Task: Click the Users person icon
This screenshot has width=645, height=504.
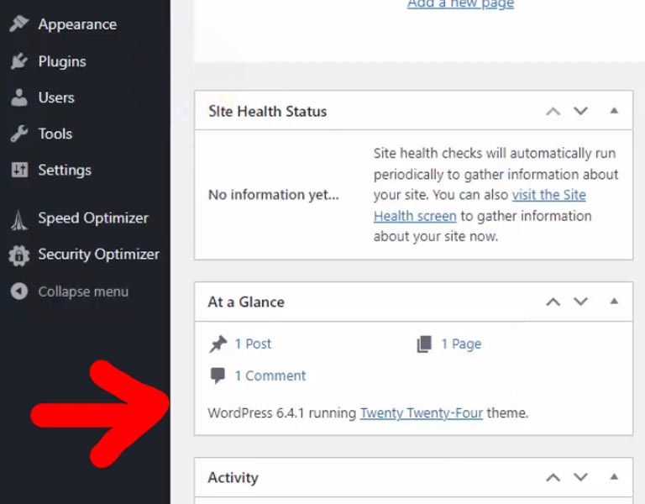Action: pyautogui.click(x=19, y=97)
